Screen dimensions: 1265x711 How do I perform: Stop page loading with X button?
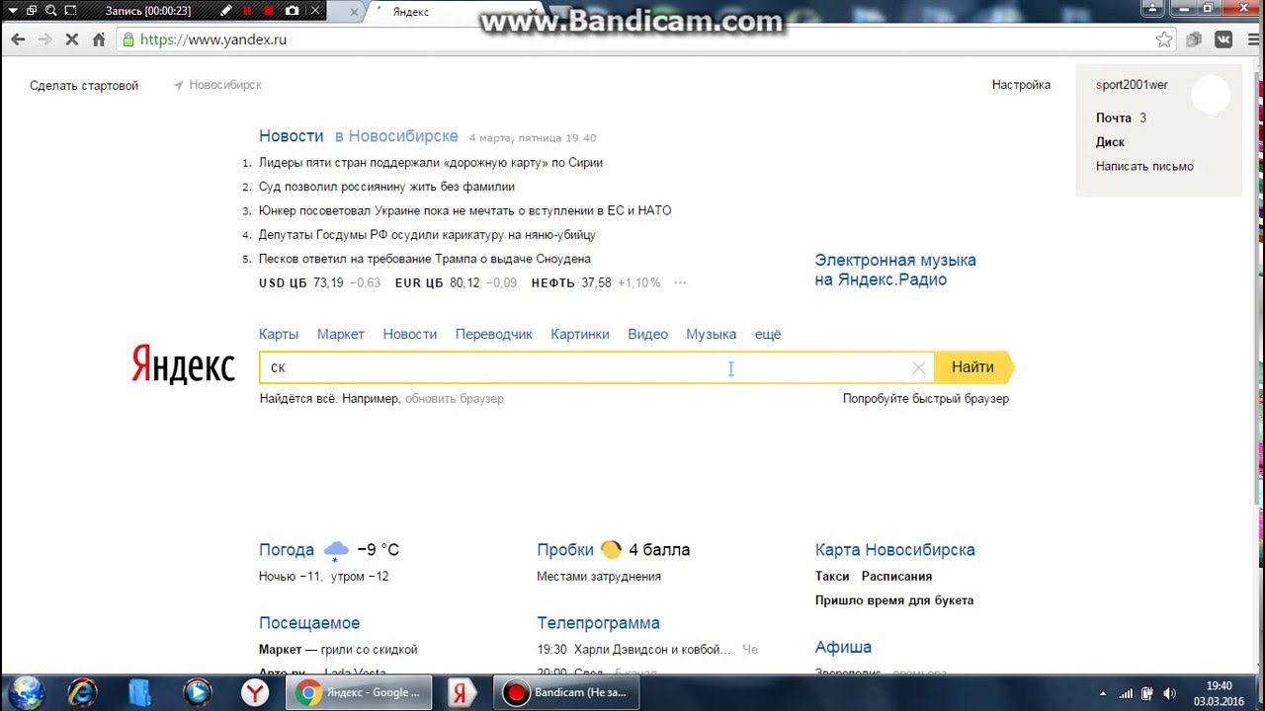pos(72,39)
